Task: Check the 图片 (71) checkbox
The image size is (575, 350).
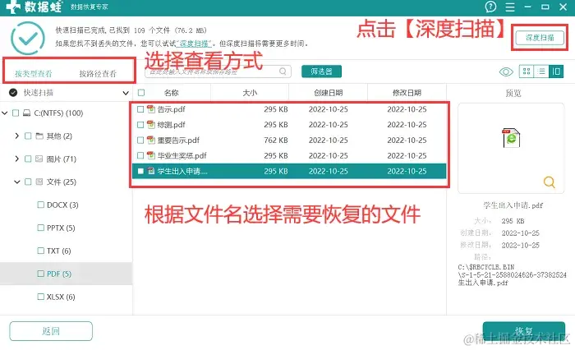Action: (28, 159)
